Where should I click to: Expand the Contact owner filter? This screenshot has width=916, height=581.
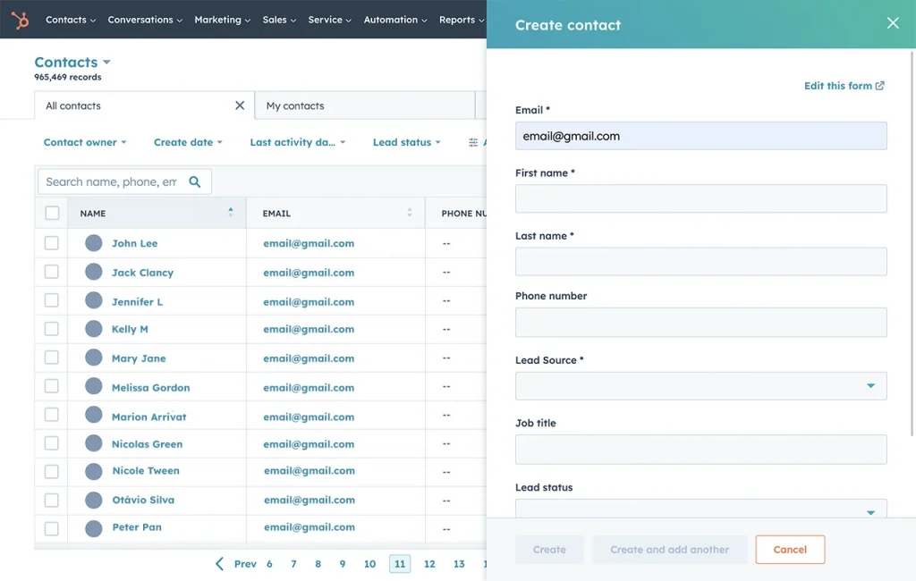click(85, 142)
